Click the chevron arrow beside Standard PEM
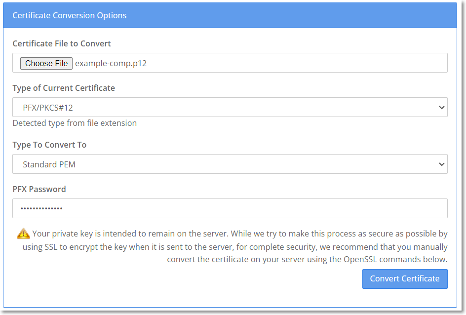The width and height of the screenshot is (466, 315). [441, 164]
